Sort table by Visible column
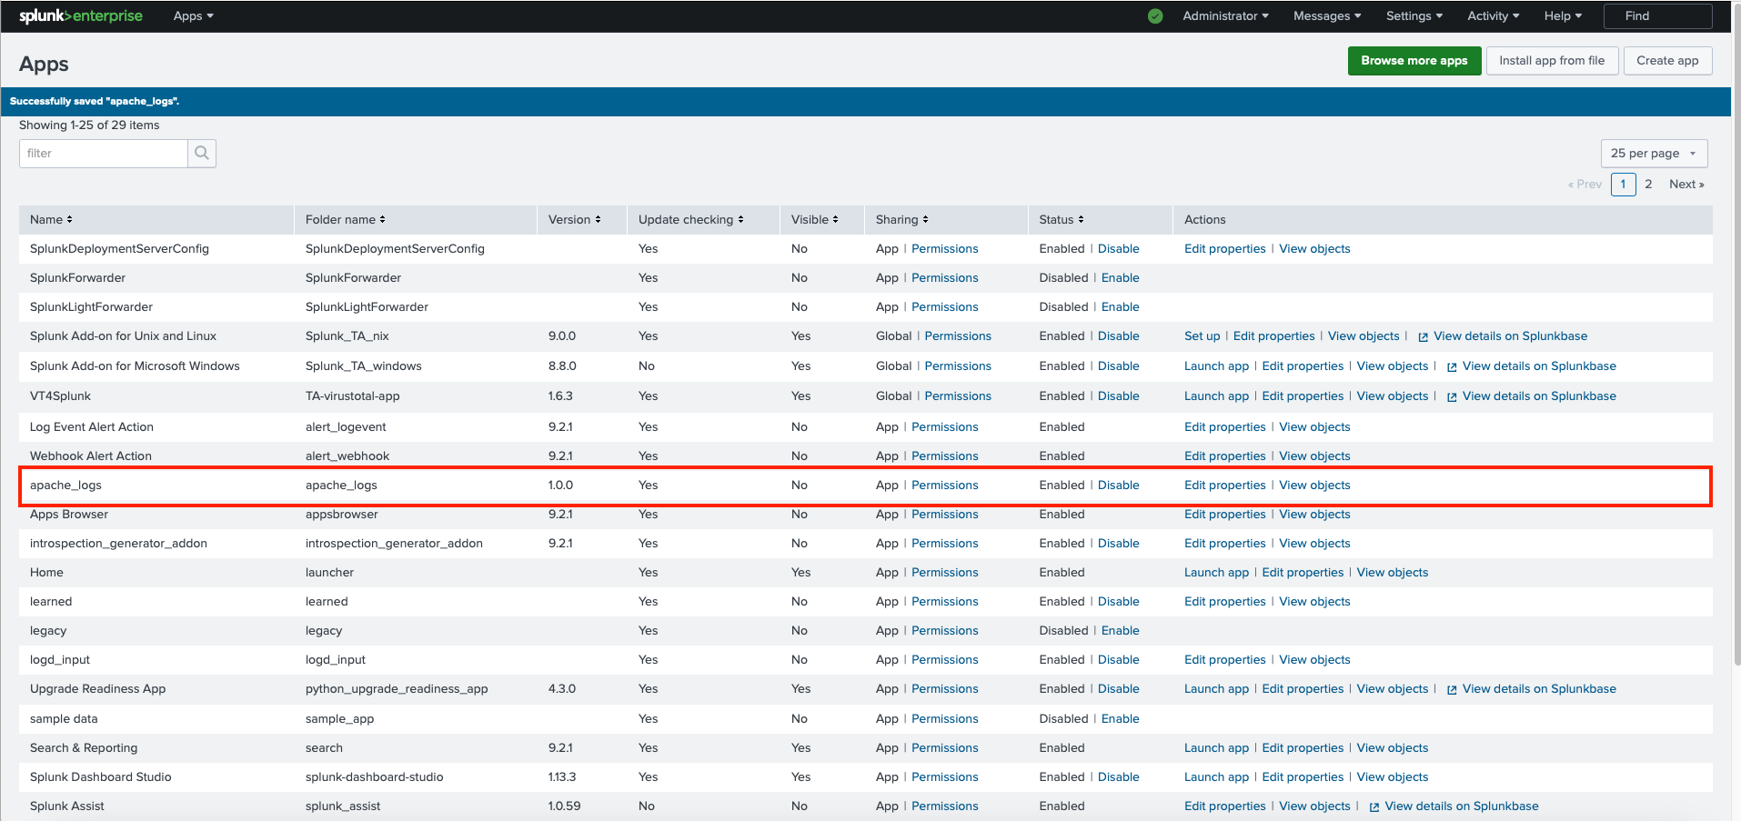Screen dimensions: 1741x821 815,219
